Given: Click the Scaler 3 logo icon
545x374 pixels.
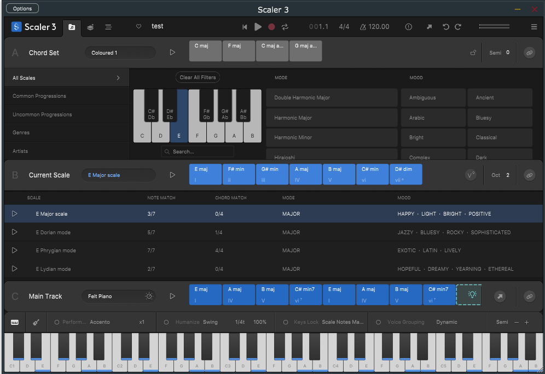Looking at the screenshot, I should click(x=16, y=27).
